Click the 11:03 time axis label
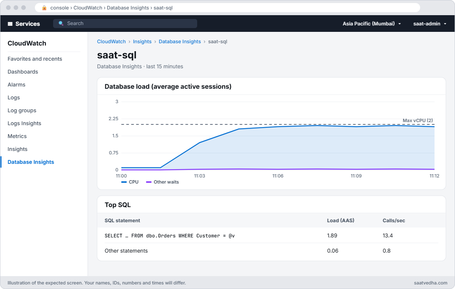The image size is (455, 289). click(199, 176)
